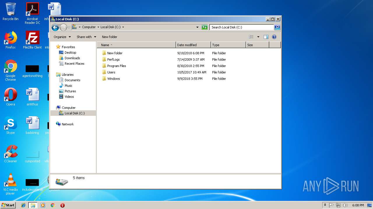Select the Users folder
Image resolution: width=373 pixels, height=209 pixels.
[111, 72]
